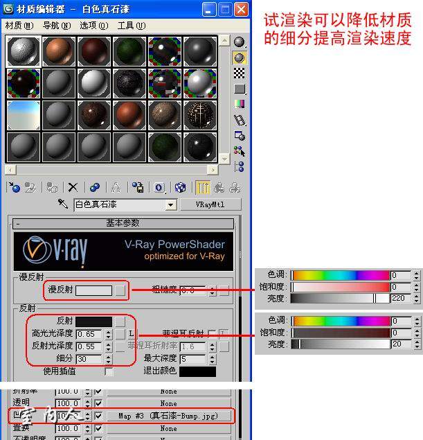Click the 反射光泽度 spinner arrows
The height and width of the screenshot is (440, 423).
pos(108,346)
